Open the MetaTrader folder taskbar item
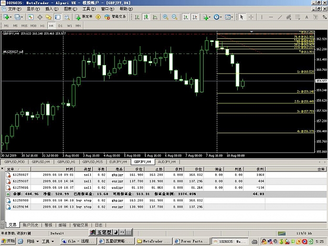The height and width of the screenshot is (246, 328). pyautogui.click(x=154, y=241)
